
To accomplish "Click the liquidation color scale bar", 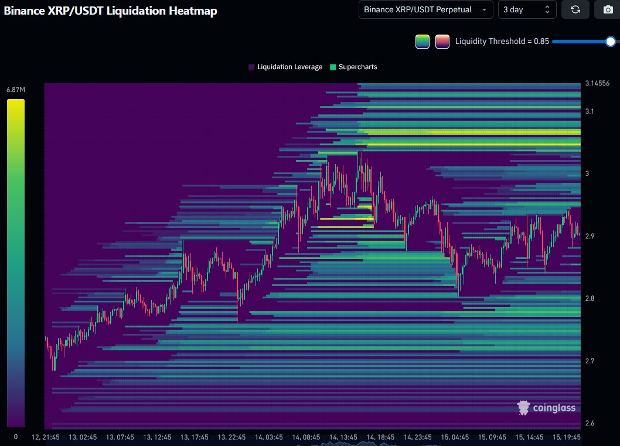I will (x=16, y=263).
